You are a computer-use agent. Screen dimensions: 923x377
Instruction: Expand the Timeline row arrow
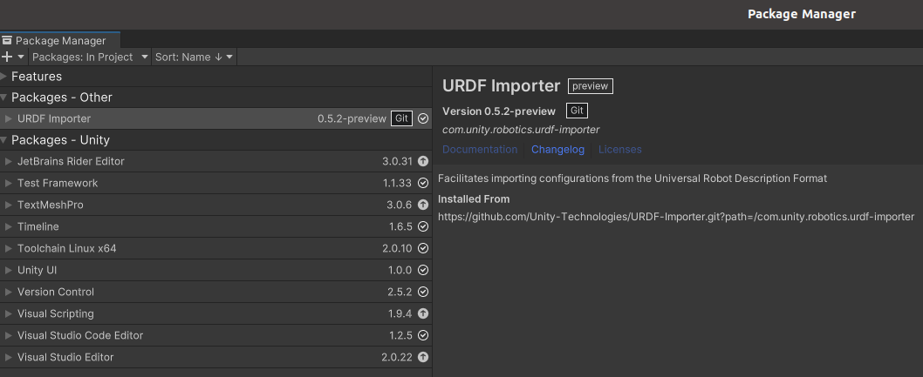(8, 226)
